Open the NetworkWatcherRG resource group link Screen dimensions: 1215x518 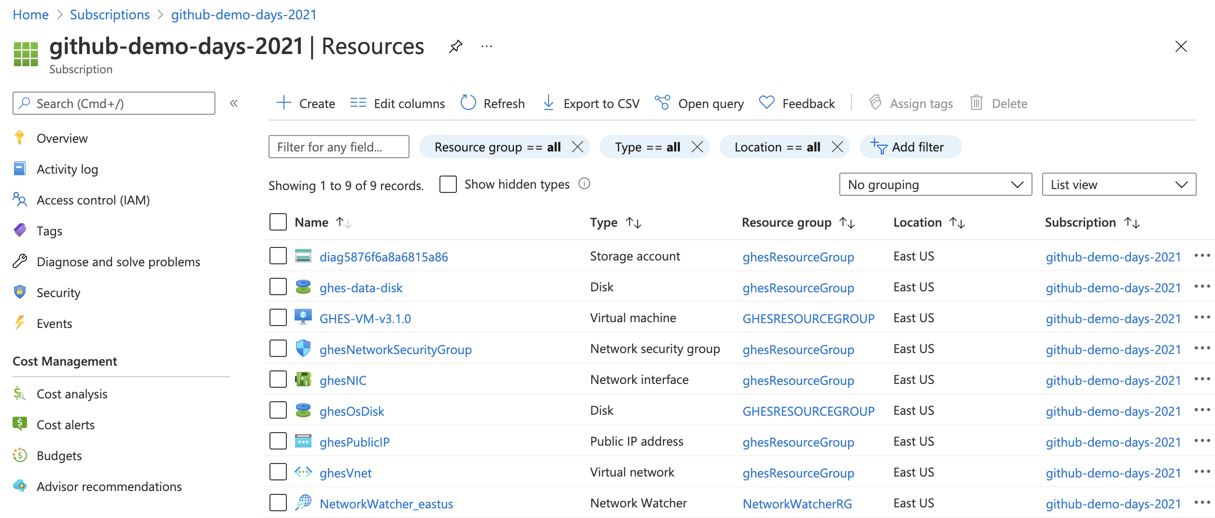tap(797, 504)
